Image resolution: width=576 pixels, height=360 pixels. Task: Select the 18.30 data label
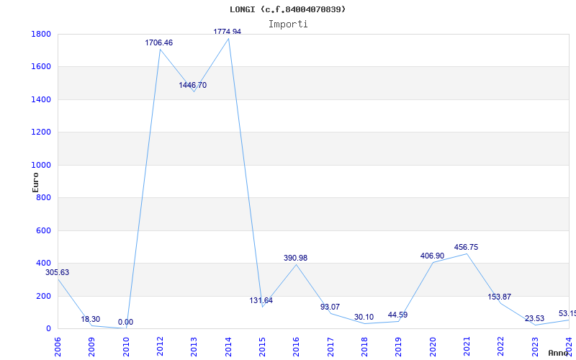point(91,319)
